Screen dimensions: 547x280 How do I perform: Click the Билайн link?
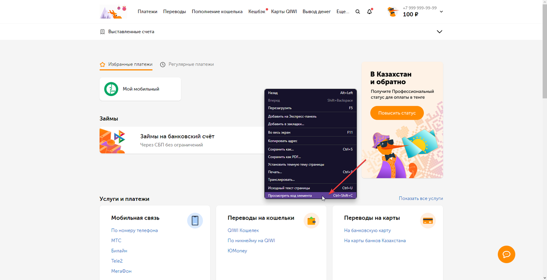(x=119, y=251)
